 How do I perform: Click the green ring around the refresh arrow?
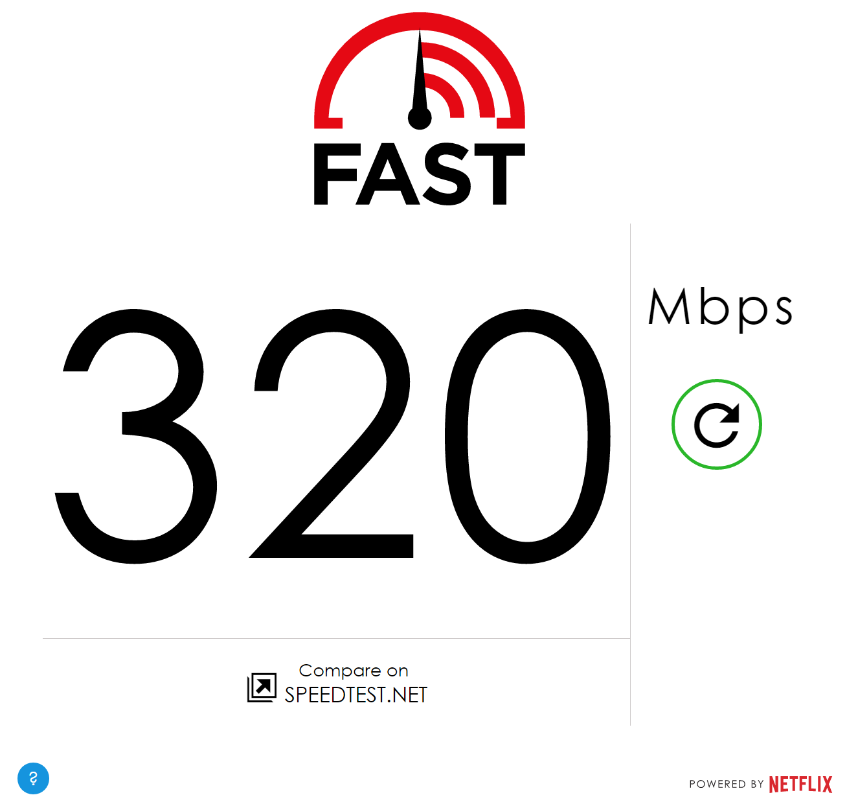coord(717,382)
